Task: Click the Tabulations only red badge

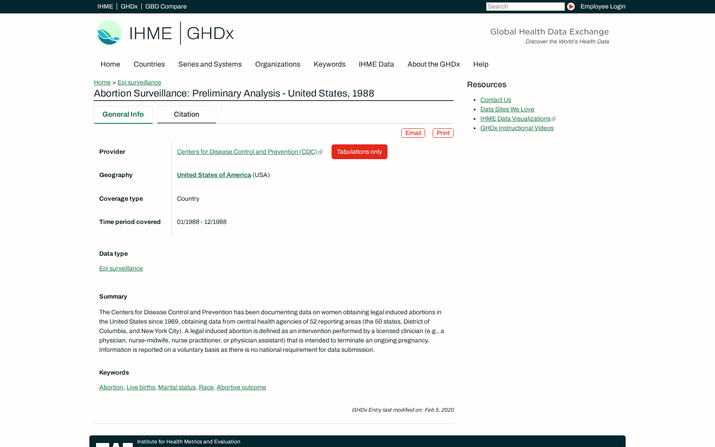Action: tap(359, 152)
